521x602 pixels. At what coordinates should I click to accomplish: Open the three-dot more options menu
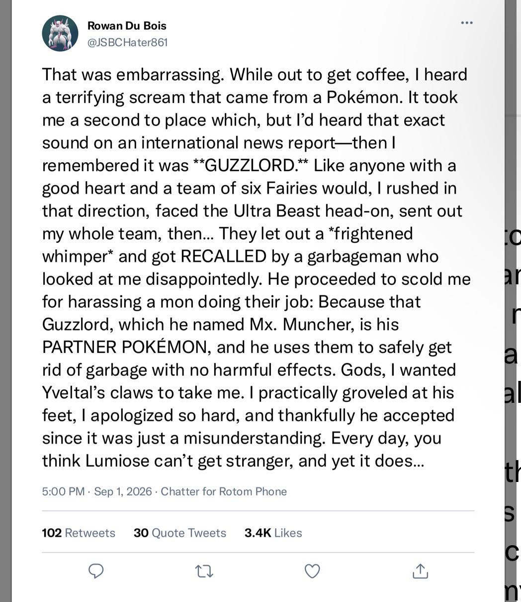point(467,23)
